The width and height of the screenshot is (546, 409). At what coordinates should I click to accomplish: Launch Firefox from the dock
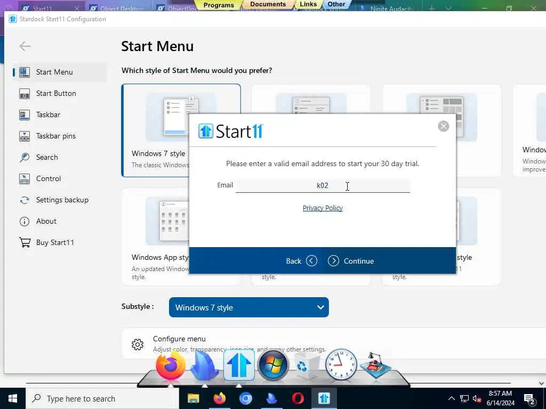170,365
